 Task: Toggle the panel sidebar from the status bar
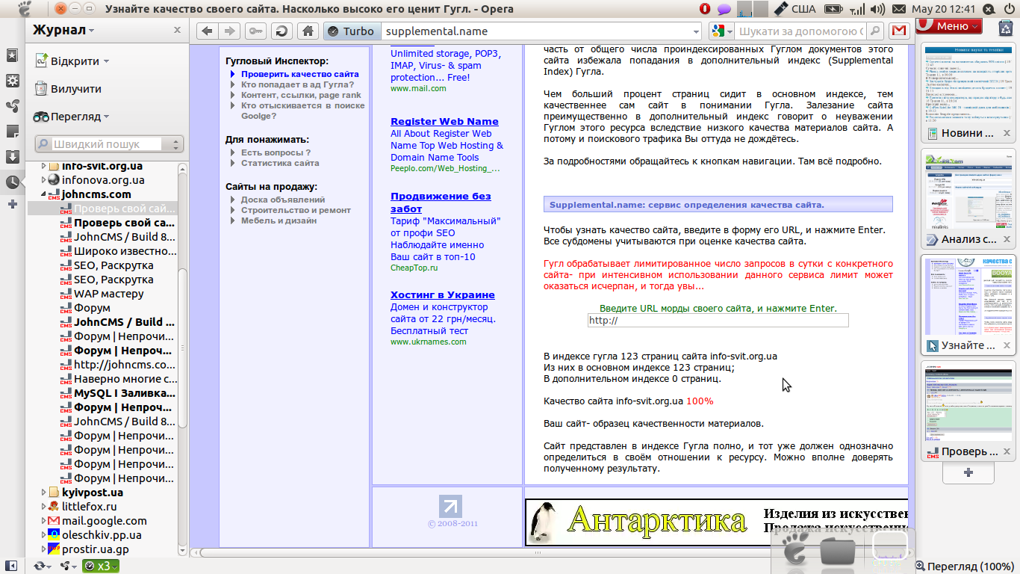(x=11, y=566)
